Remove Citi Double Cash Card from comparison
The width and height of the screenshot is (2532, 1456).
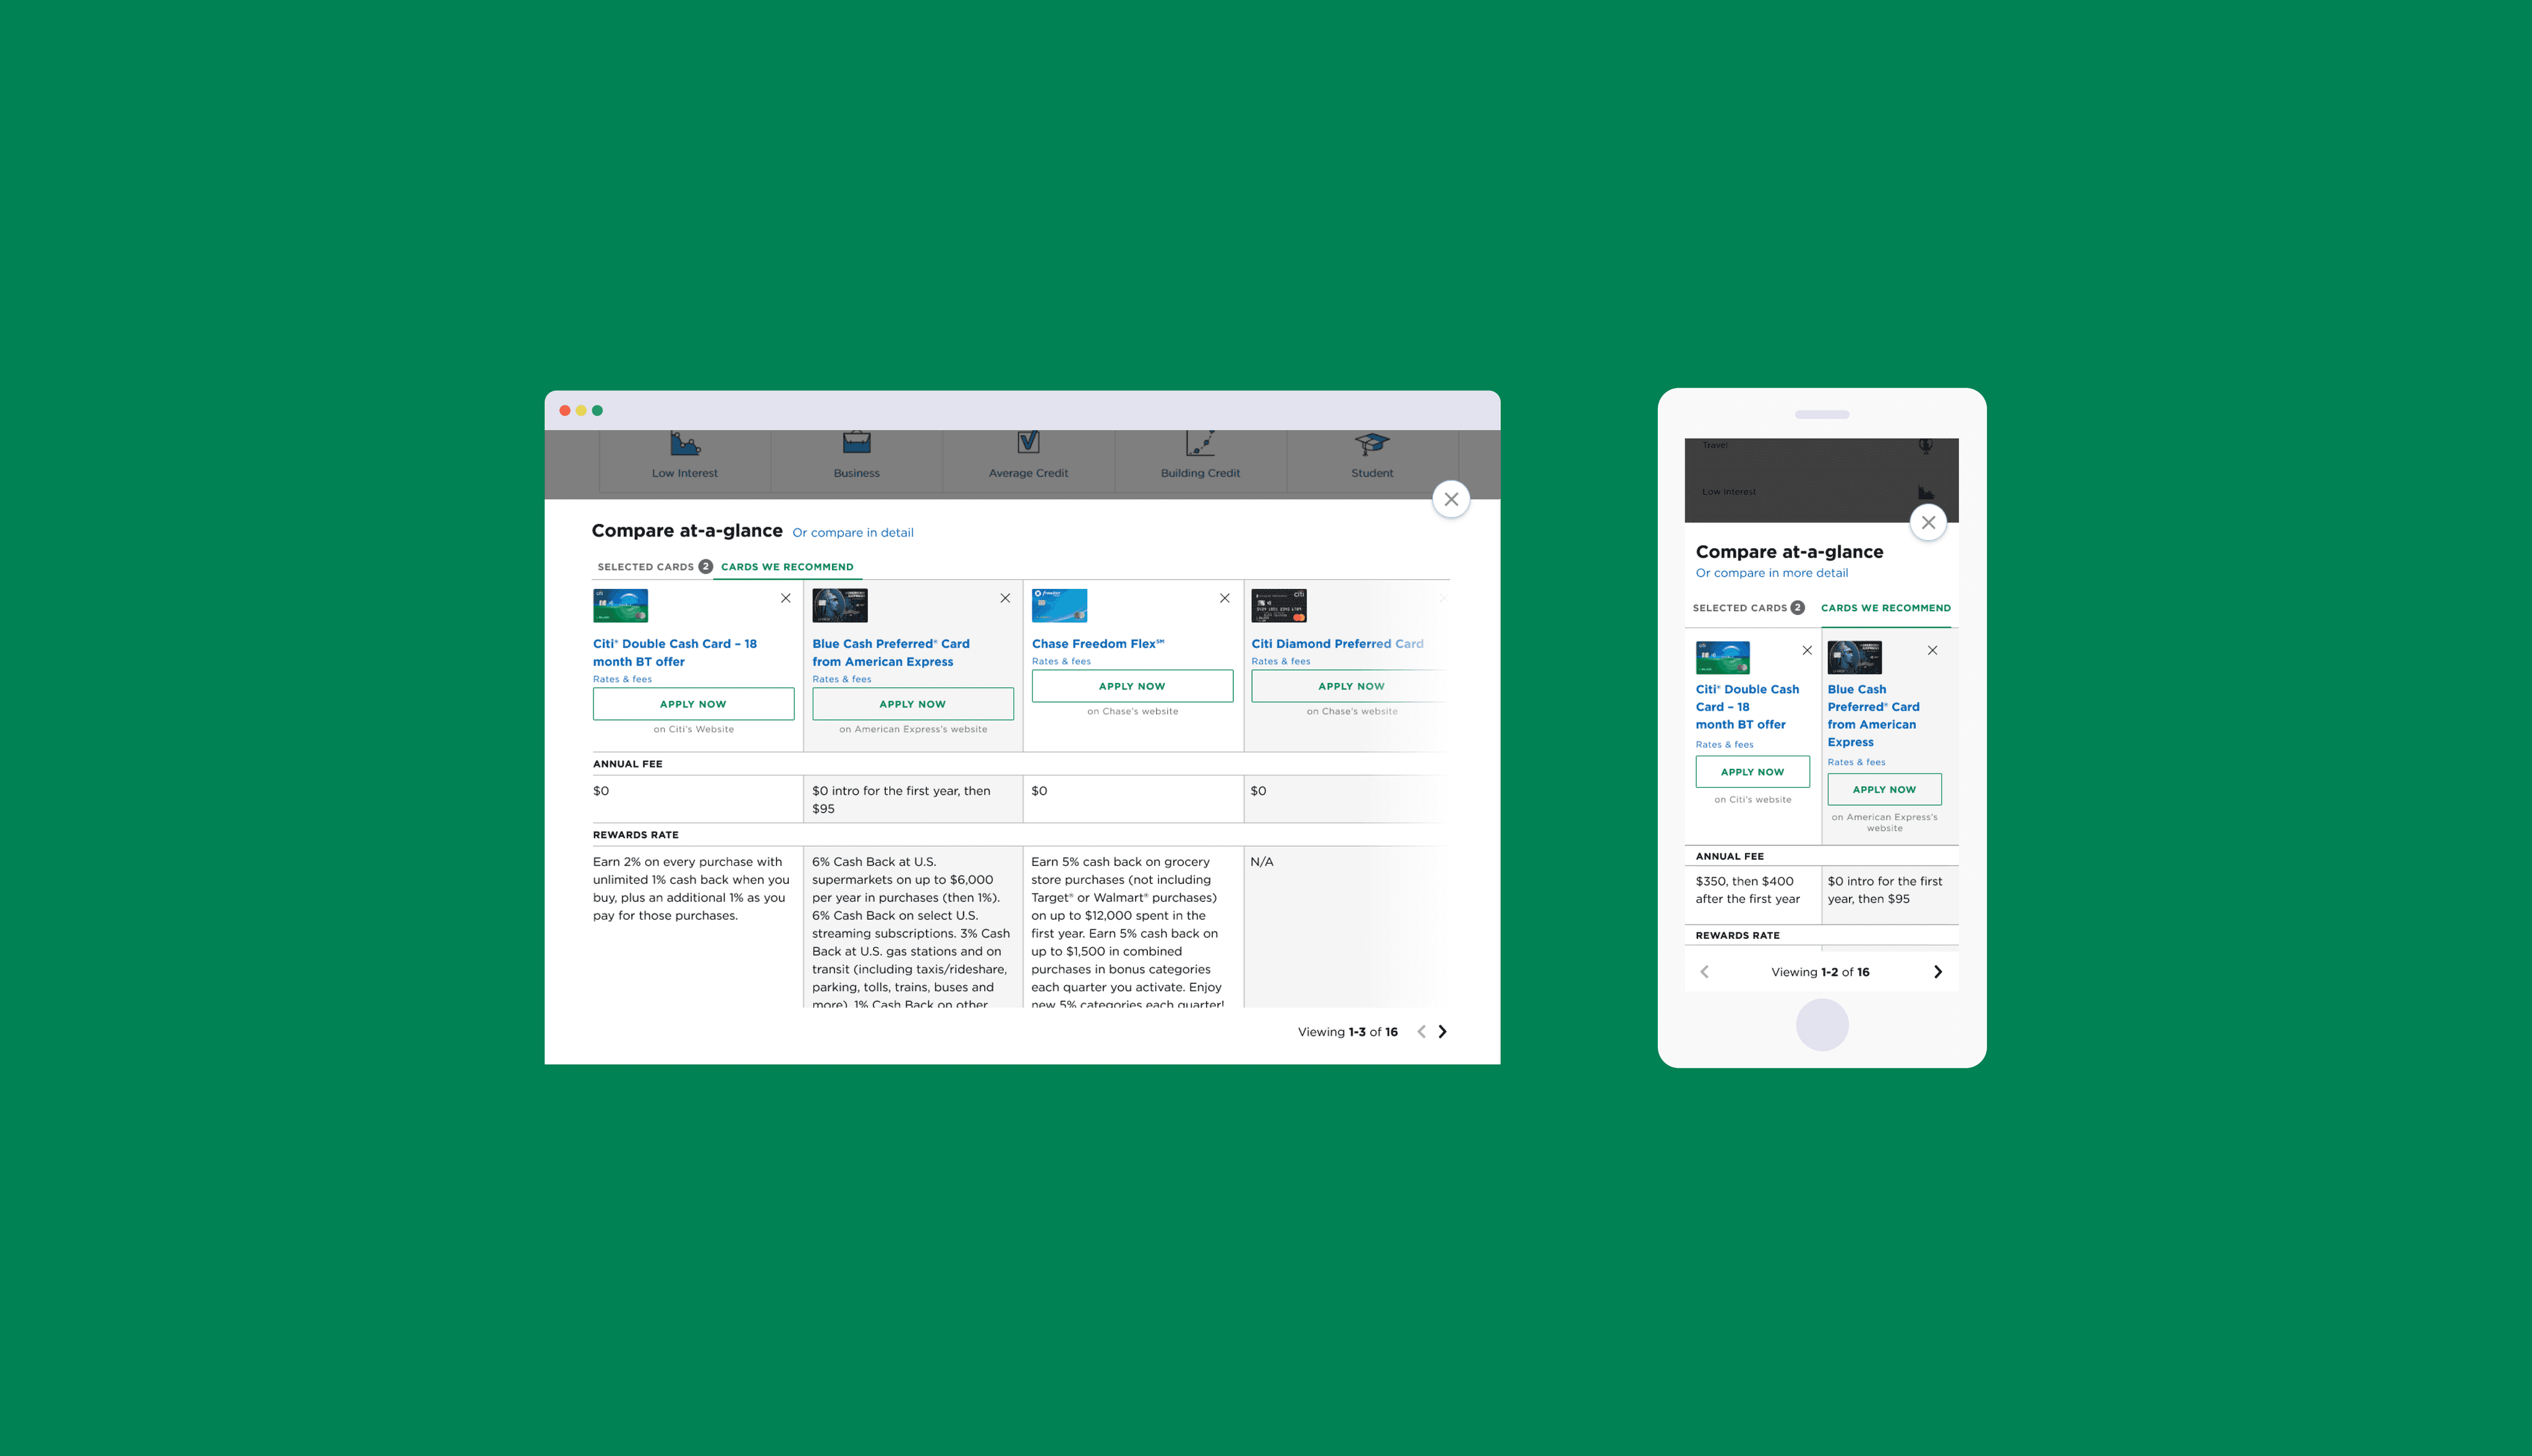click(x=786, y=596)
